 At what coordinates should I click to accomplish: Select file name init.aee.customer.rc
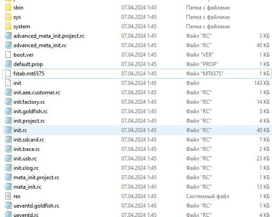click(x=37, y=93)
